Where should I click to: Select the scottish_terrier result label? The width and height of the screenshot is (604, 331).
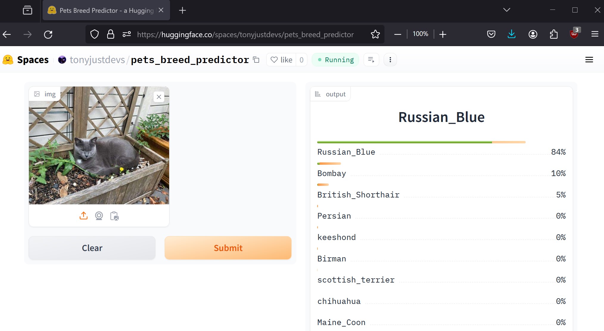click(x=356, y=280)
